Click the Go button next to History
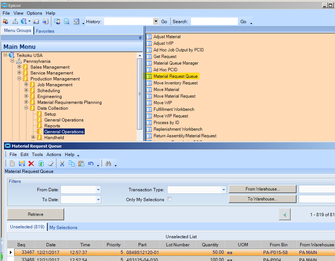 (164, 22)
